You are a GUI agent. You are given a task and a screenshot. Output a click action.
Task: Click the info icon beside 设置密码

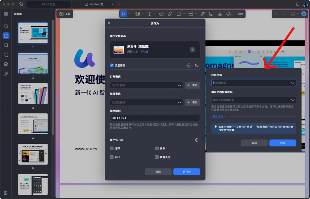197,65
